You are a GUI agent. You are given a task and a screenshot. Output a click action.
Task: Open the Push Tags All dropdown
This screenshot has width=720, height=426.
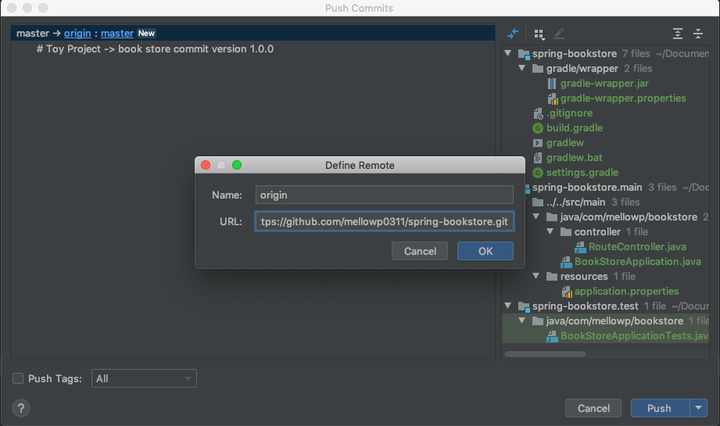(x=144, y=378)
